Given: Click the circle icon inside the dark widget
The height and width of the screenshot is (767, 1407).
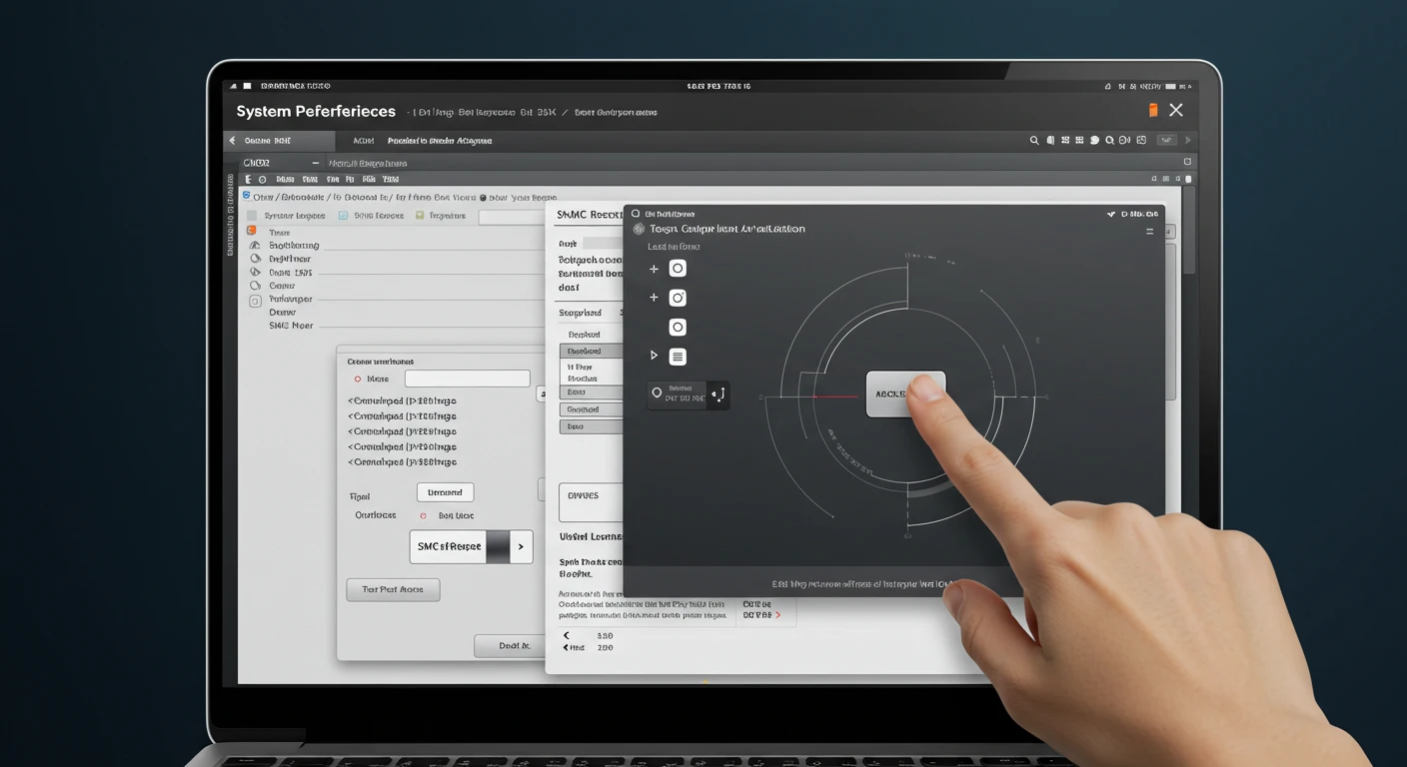Looking at the screenshot, I should point(657,392).
